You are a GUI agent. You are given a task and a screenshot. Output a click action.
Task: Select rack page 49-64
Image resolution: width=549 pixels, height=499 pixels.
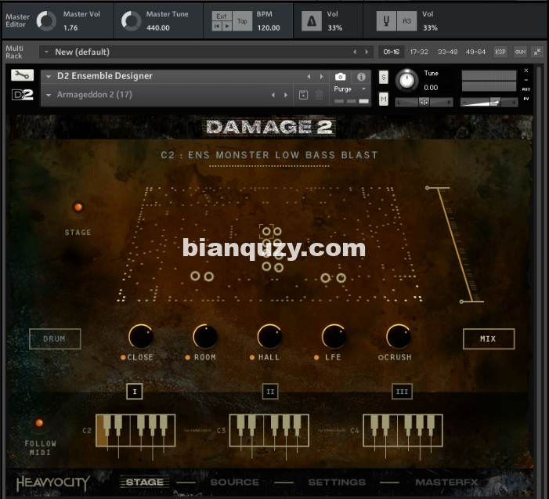475,52
